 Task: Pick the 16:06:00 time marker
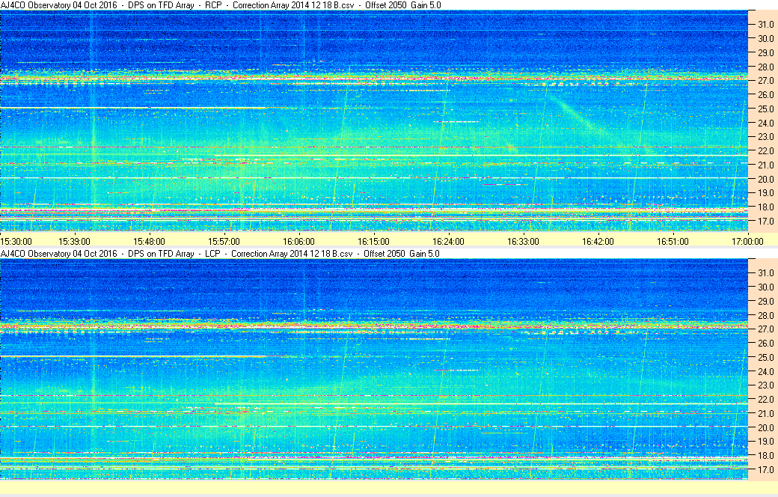(x=298, y=241)
